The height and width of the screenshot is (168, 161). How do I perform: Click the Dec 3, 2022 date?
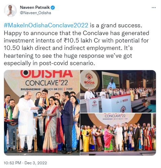coord(36,163)
